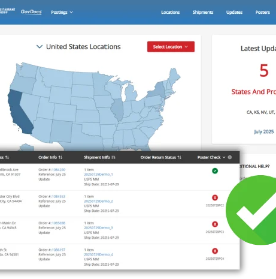The width and height of the screenshot is (276, 279).
Task: Select Michigan on the map
Action: (131, 93)
